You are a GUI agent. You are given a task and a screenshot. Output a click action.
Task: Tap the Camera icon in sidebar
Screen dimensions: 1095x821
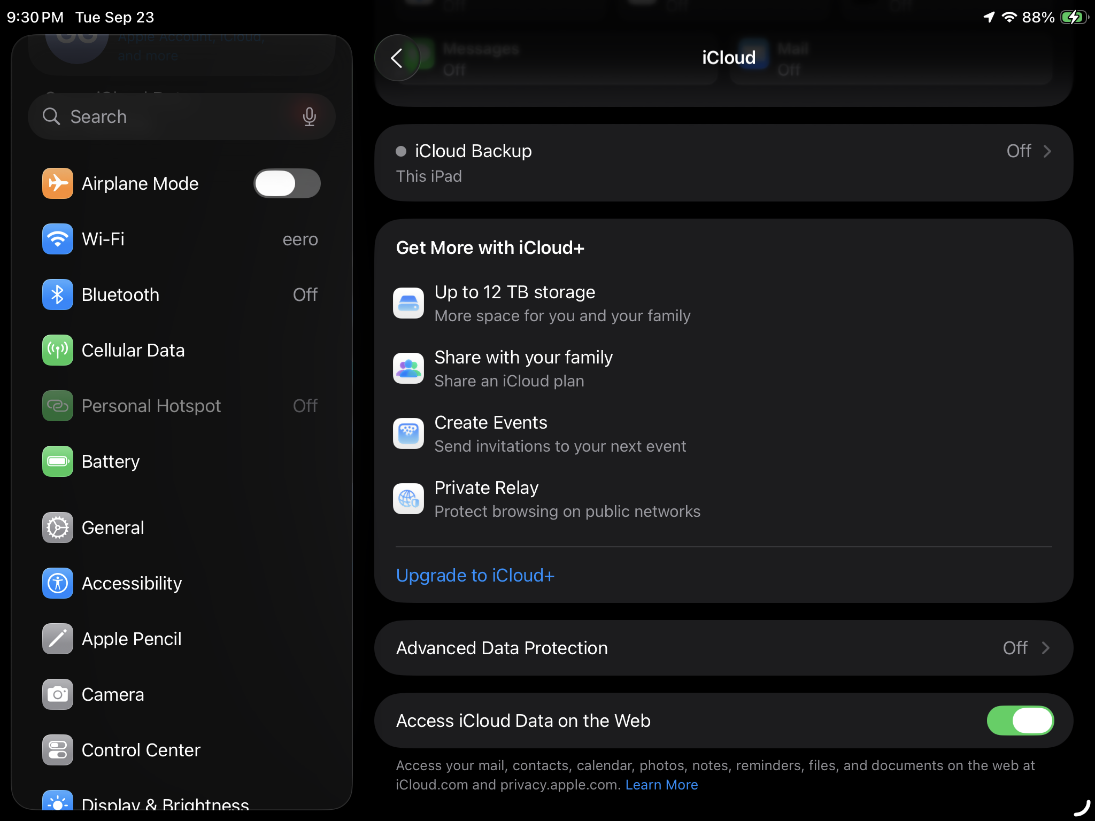(58, 694)
